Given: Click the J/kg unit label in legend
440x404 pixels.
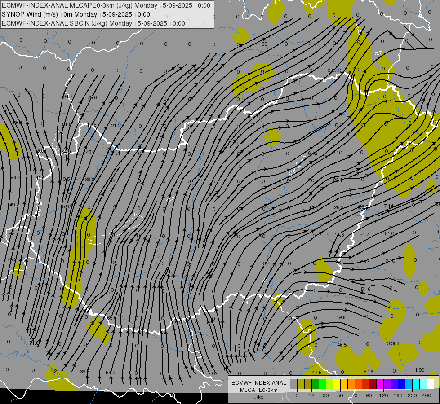Looking at the screenshot, I should tap(259, 397).
